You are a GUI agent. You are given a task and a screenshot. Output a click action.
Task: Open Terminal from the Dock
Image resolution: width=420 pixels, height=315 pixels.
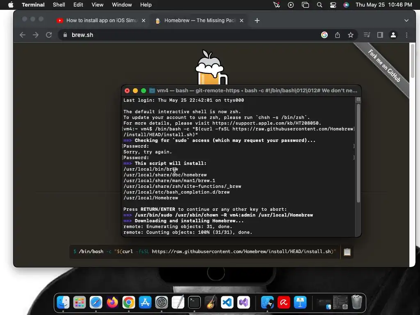[x=194, y=303]
